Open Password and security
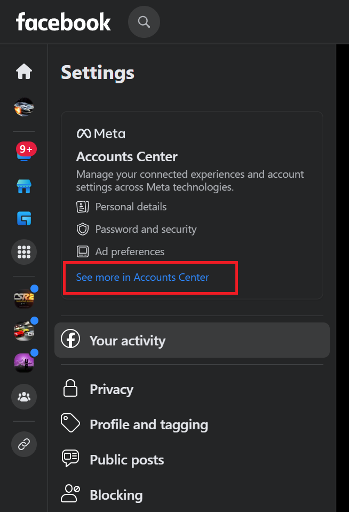 (x=146, y=229)
